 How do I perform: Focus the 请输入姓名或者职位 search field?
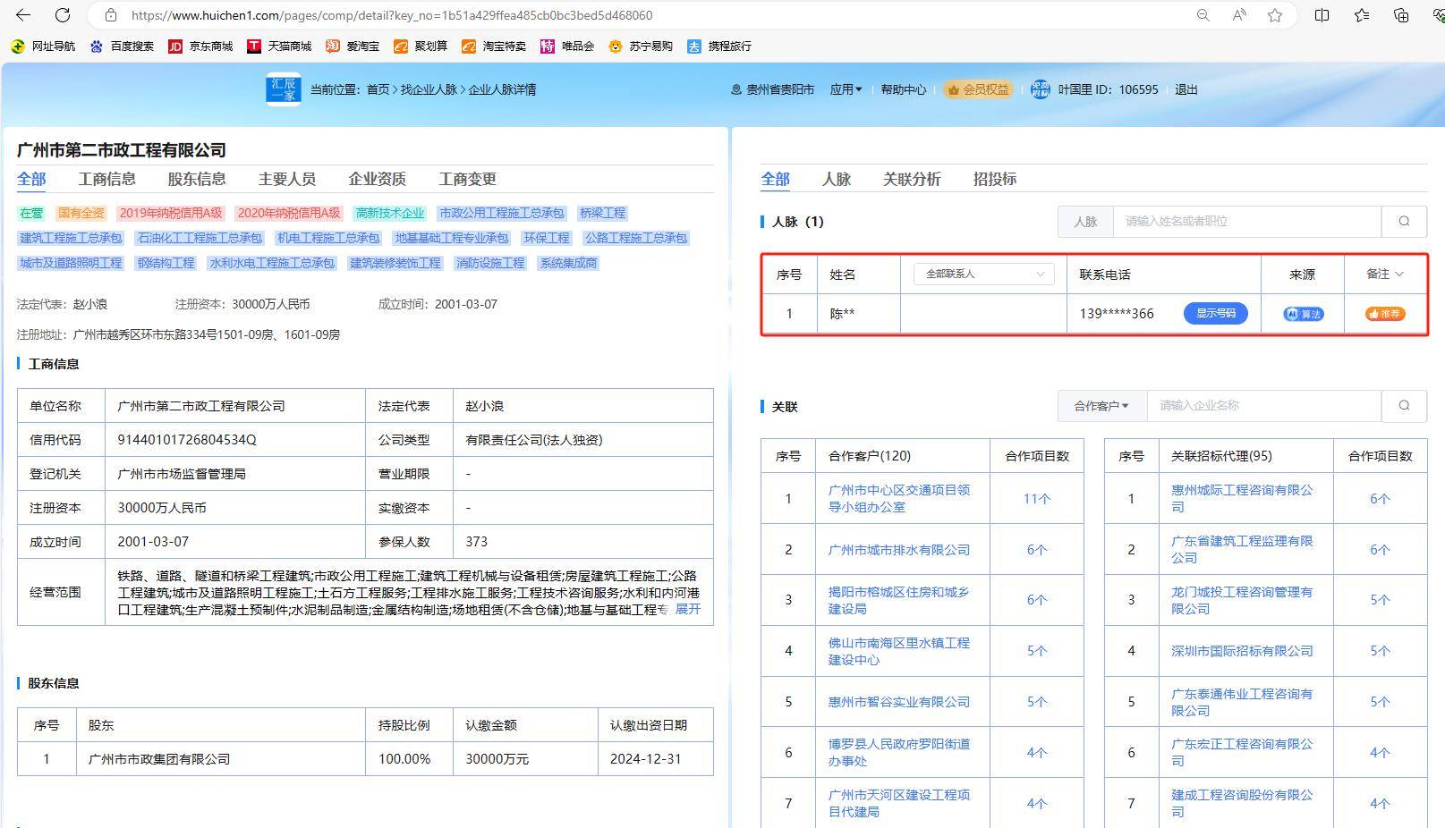pos(1246,222)
